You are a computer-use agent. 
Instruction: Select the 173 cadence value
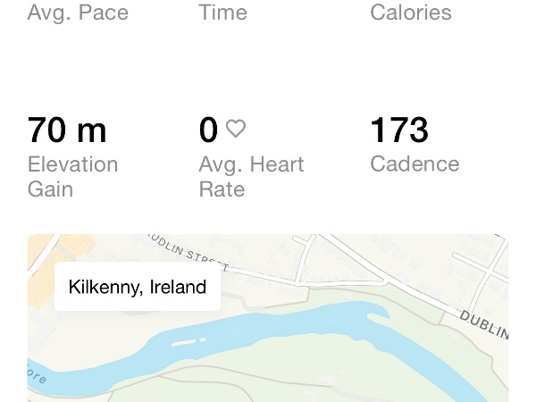pyautogui.click(x=399, y=130)
